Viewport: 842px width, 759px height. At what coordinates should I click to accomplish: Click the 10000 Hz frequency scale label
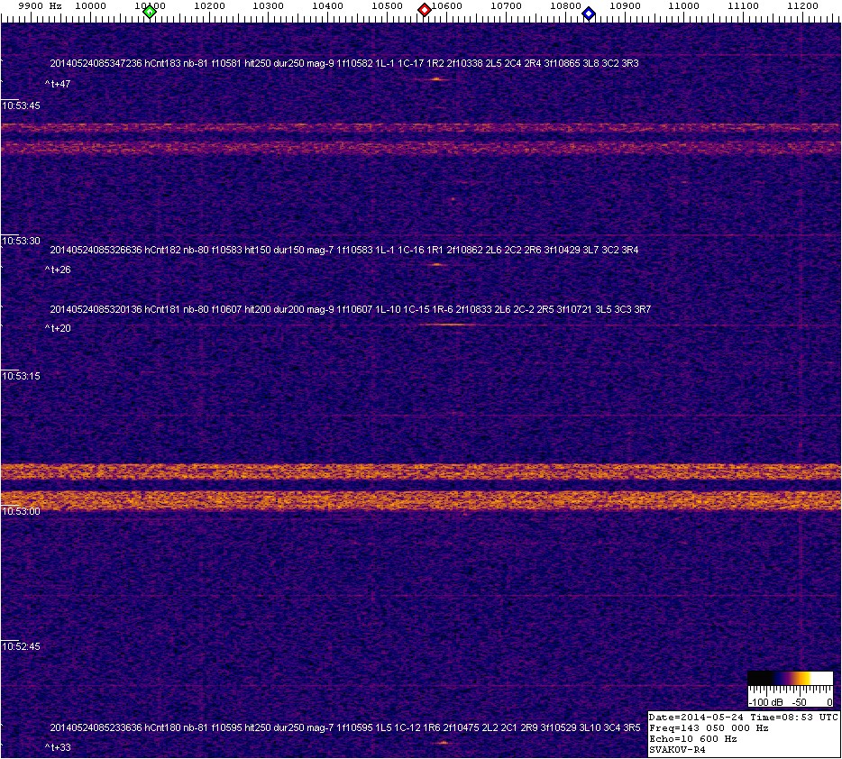pyautogui.click(x=91, y=5)
